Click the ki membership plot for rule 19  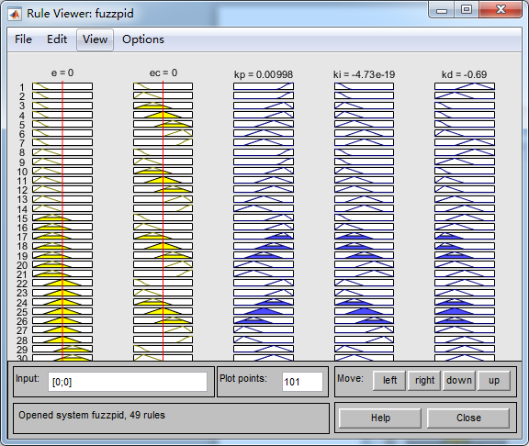[x=364, y=255]
